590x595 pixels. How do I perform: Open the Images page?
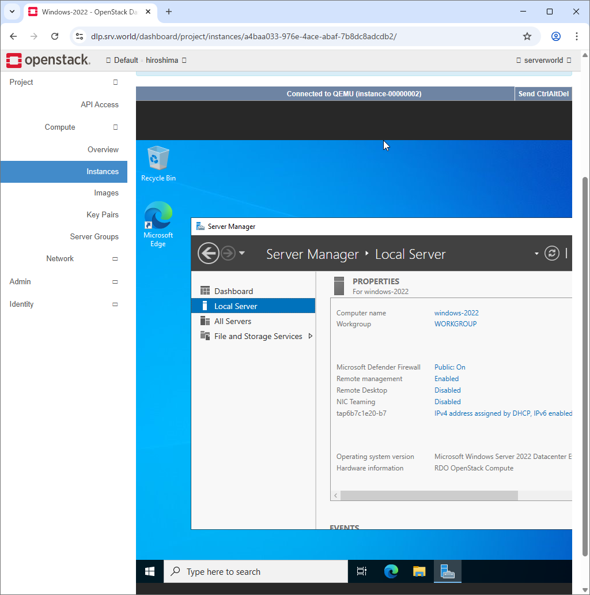point(106,193)
